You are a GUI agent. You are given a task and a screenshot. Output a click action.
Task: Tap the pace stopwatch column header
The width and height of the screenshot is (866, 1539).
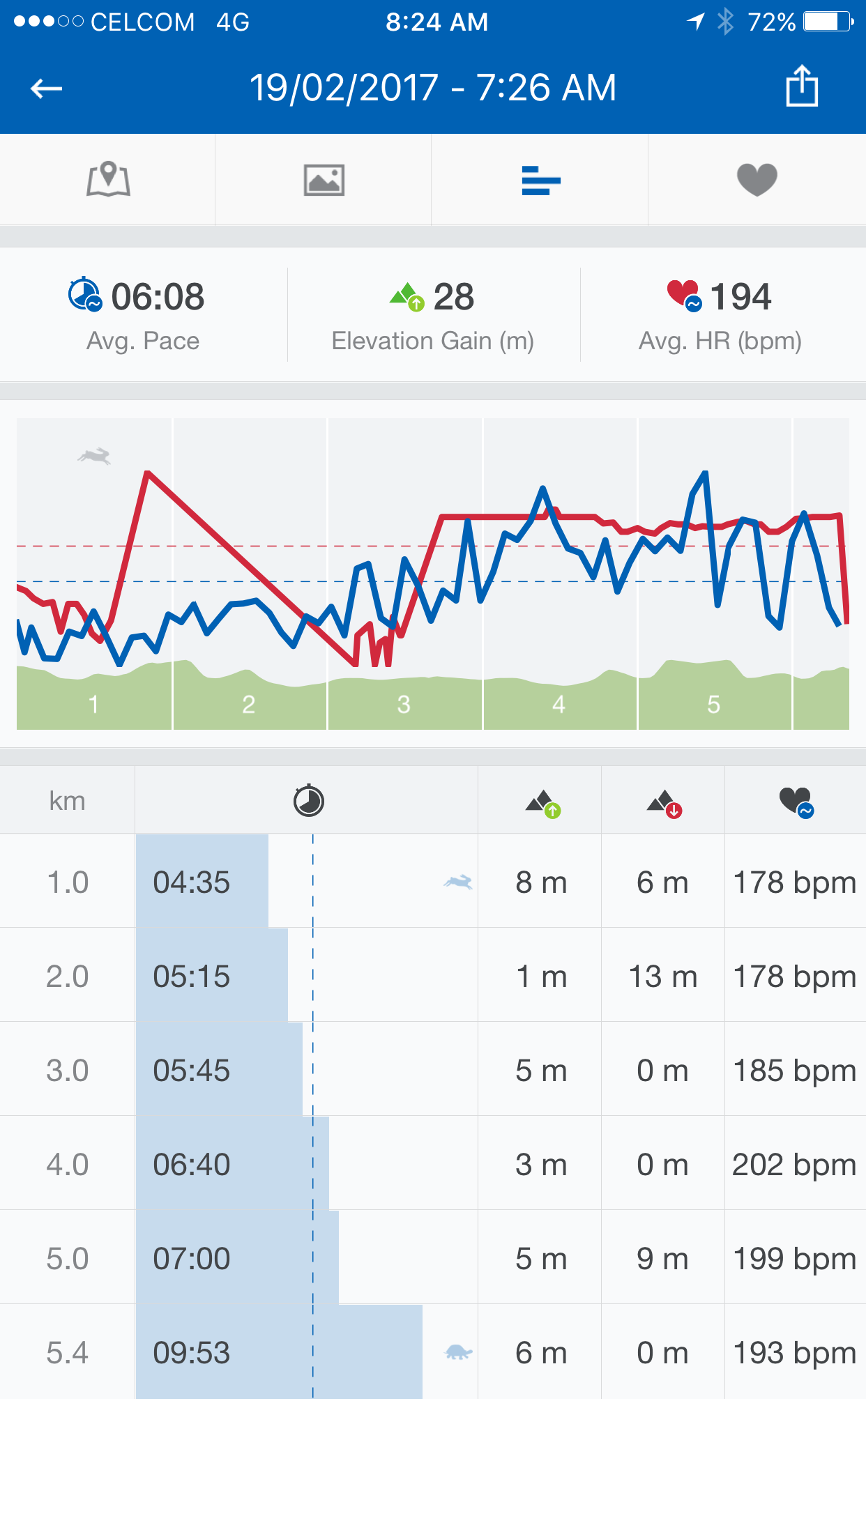(x=308, y=801)
